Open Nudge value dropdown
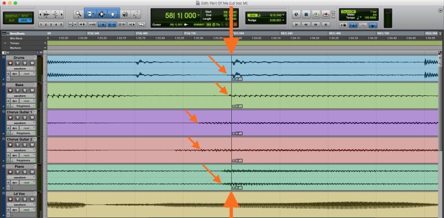This screenshot has height=218, width=444. click(x=283, y=20)
